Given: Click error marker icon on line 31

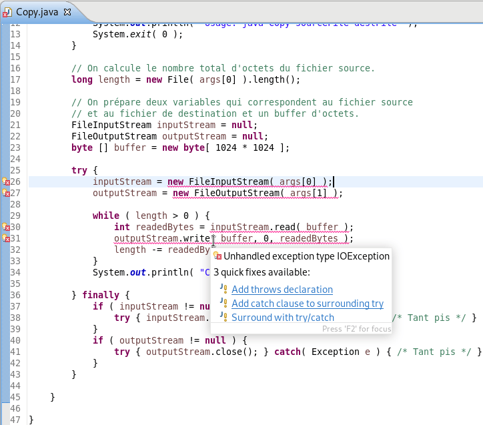Looking at the screenshot, I should point(6,238).
